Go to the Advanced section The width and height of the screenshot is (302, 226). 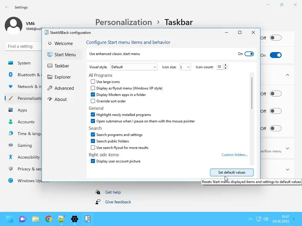pyautogui.click(x=61, y=88)
